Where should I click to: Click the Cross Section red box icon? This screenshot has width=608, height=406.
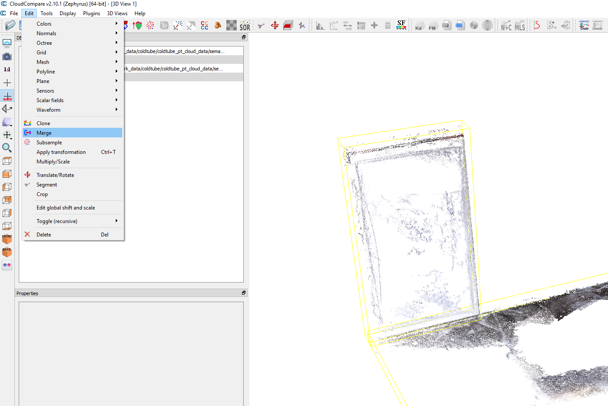point(288,26)
